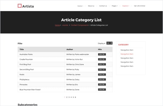Image resolution: width=163 pixels, height=106 pixels.
Task: Click 'Written by Ruby' text
Action: pos(73,69)
